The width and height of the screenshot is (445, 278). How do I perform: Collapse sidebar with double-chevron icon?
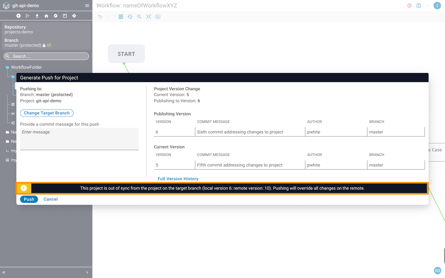tap(4, 272)
